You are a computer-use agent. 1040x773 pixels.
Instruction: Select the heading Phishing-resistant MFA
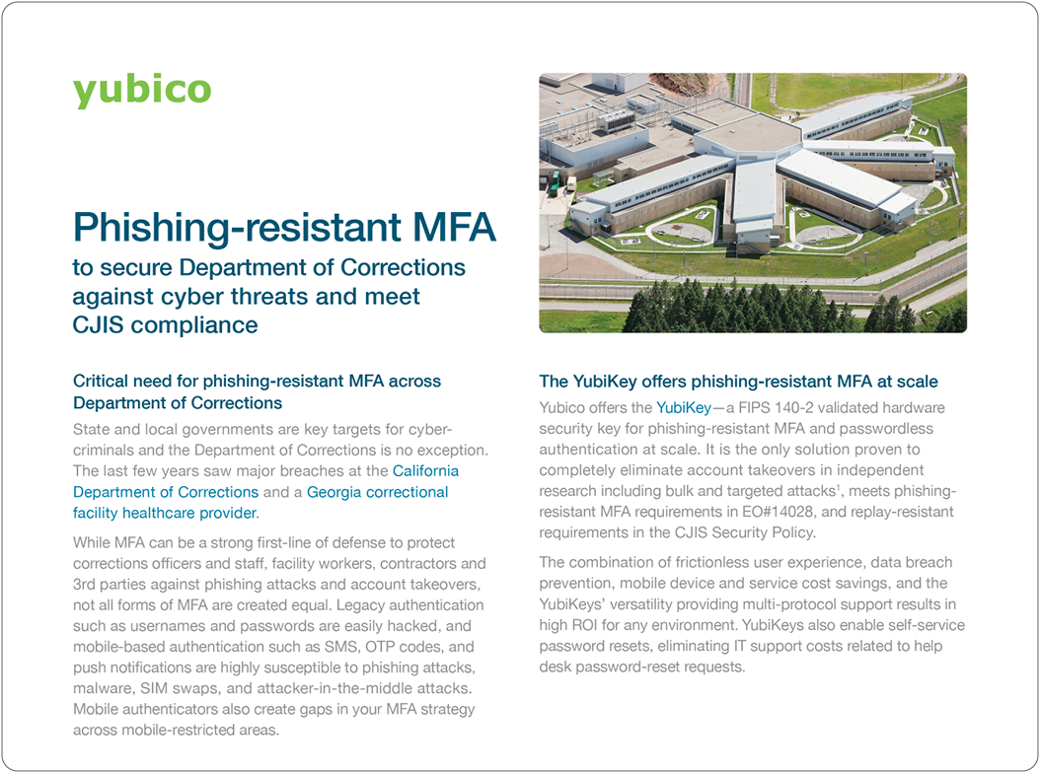tap(284, 228)
